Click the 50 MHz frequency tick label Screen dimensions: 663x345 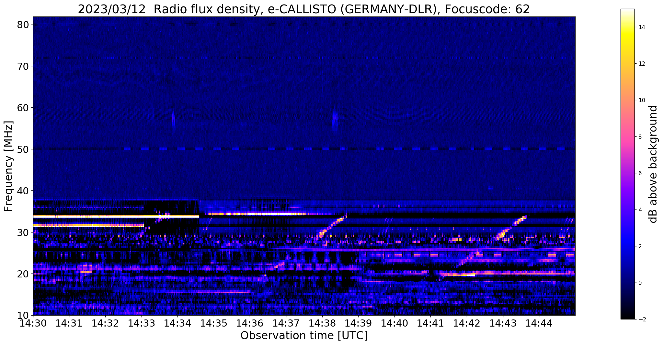click(24, 149)
